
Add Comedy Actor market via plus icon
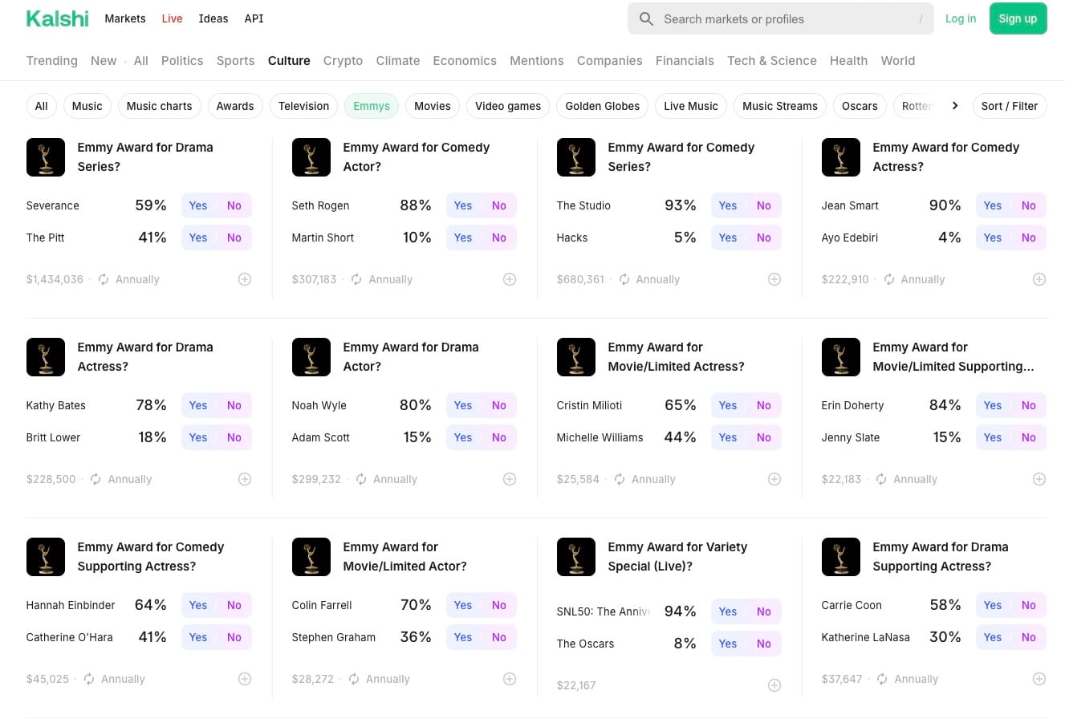click(510, 279)
